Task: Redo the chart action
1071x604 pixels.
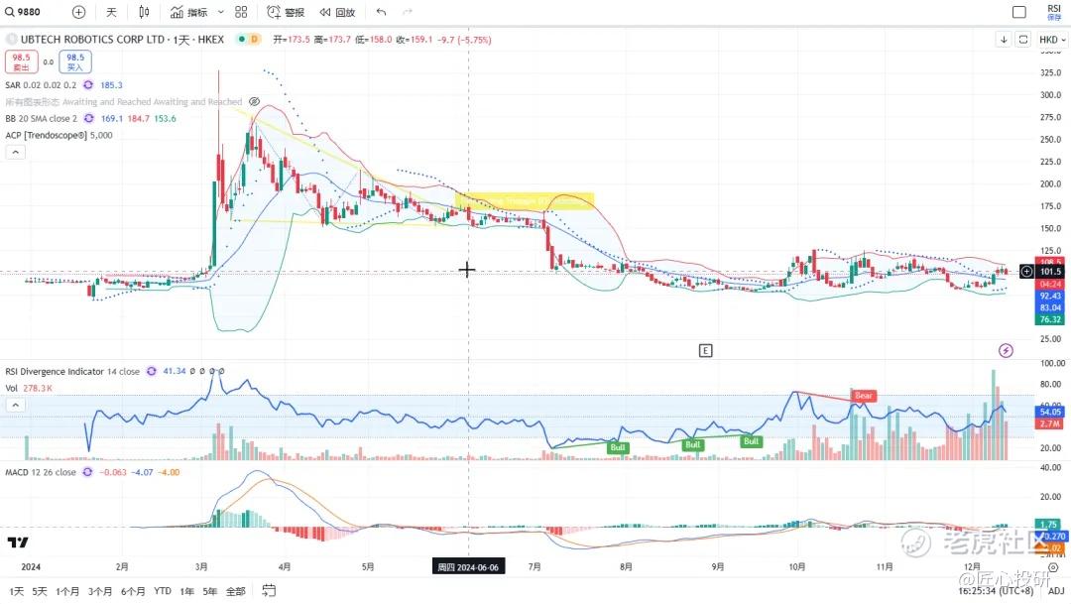Action: 408,12
